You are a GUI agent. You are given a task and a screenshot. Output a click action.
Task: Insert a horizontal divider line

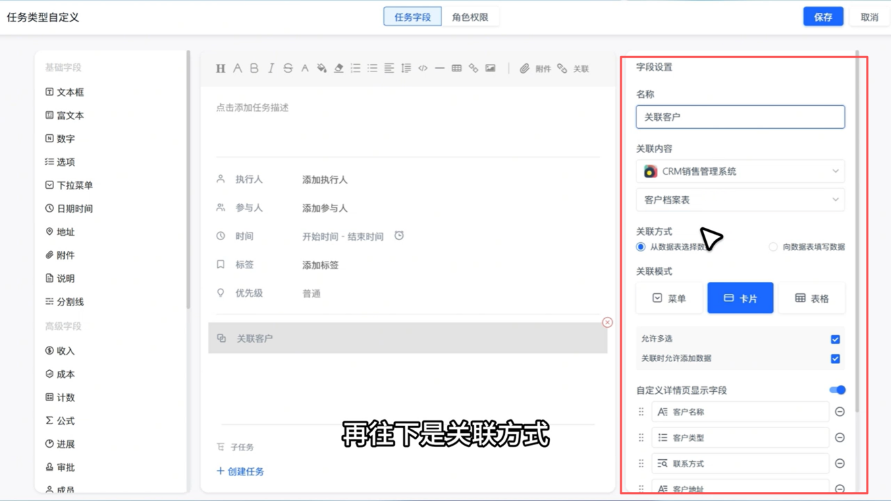pyautogui.click(x=439, y=68)
